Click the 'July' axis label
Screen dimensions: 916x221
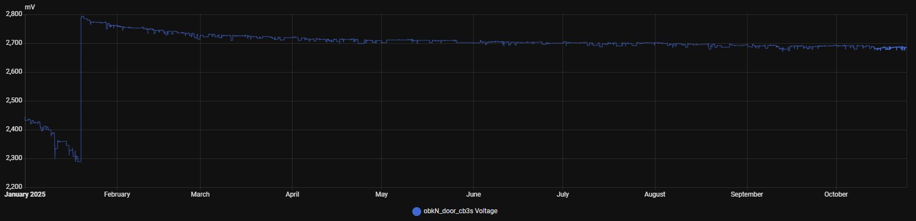click(562, 194)
